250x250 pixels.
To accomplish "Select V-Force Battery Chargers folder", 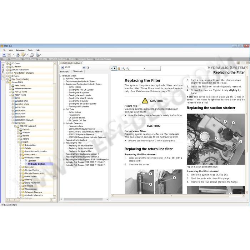I will [23, 73].
